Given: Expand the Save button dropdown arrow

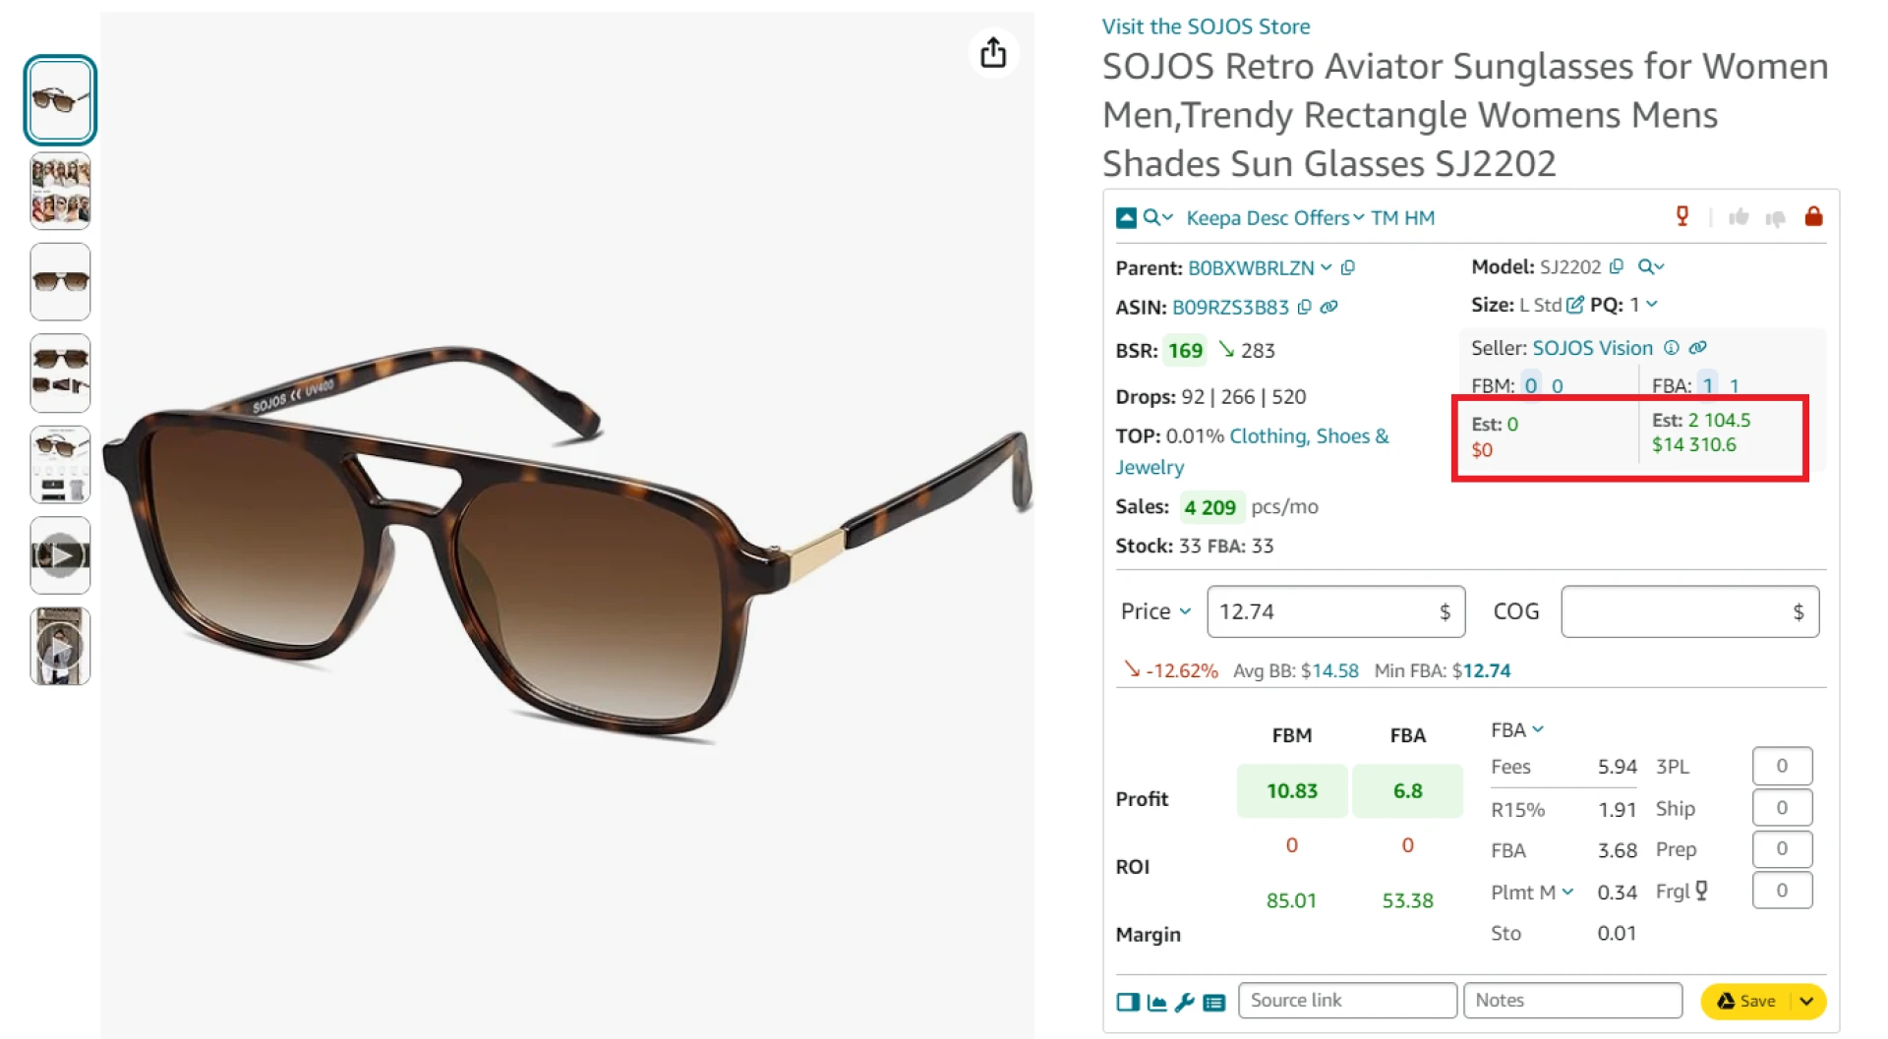Looking at the screenshot, I should click(x=1806, y=1001).
